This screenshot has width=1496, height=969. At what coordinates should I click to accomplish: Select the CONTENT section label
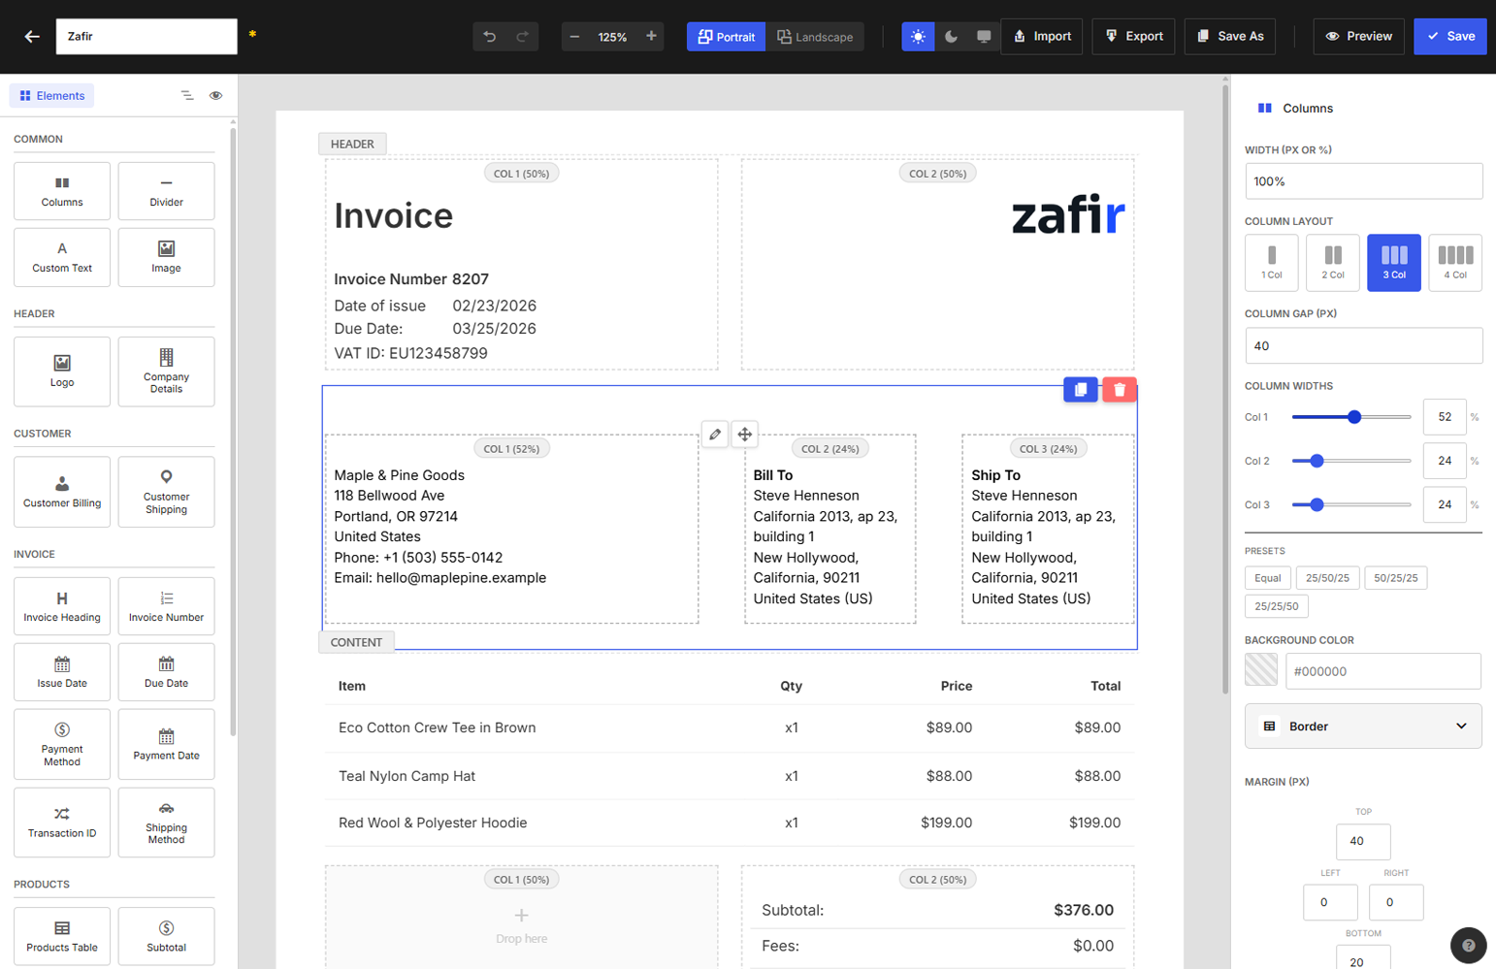356,642
